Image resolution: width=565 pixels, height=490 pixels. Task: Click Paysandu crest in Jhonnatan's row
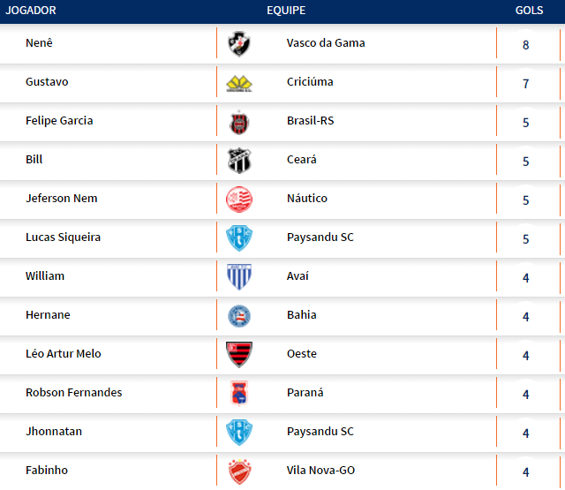pos(239,432)
